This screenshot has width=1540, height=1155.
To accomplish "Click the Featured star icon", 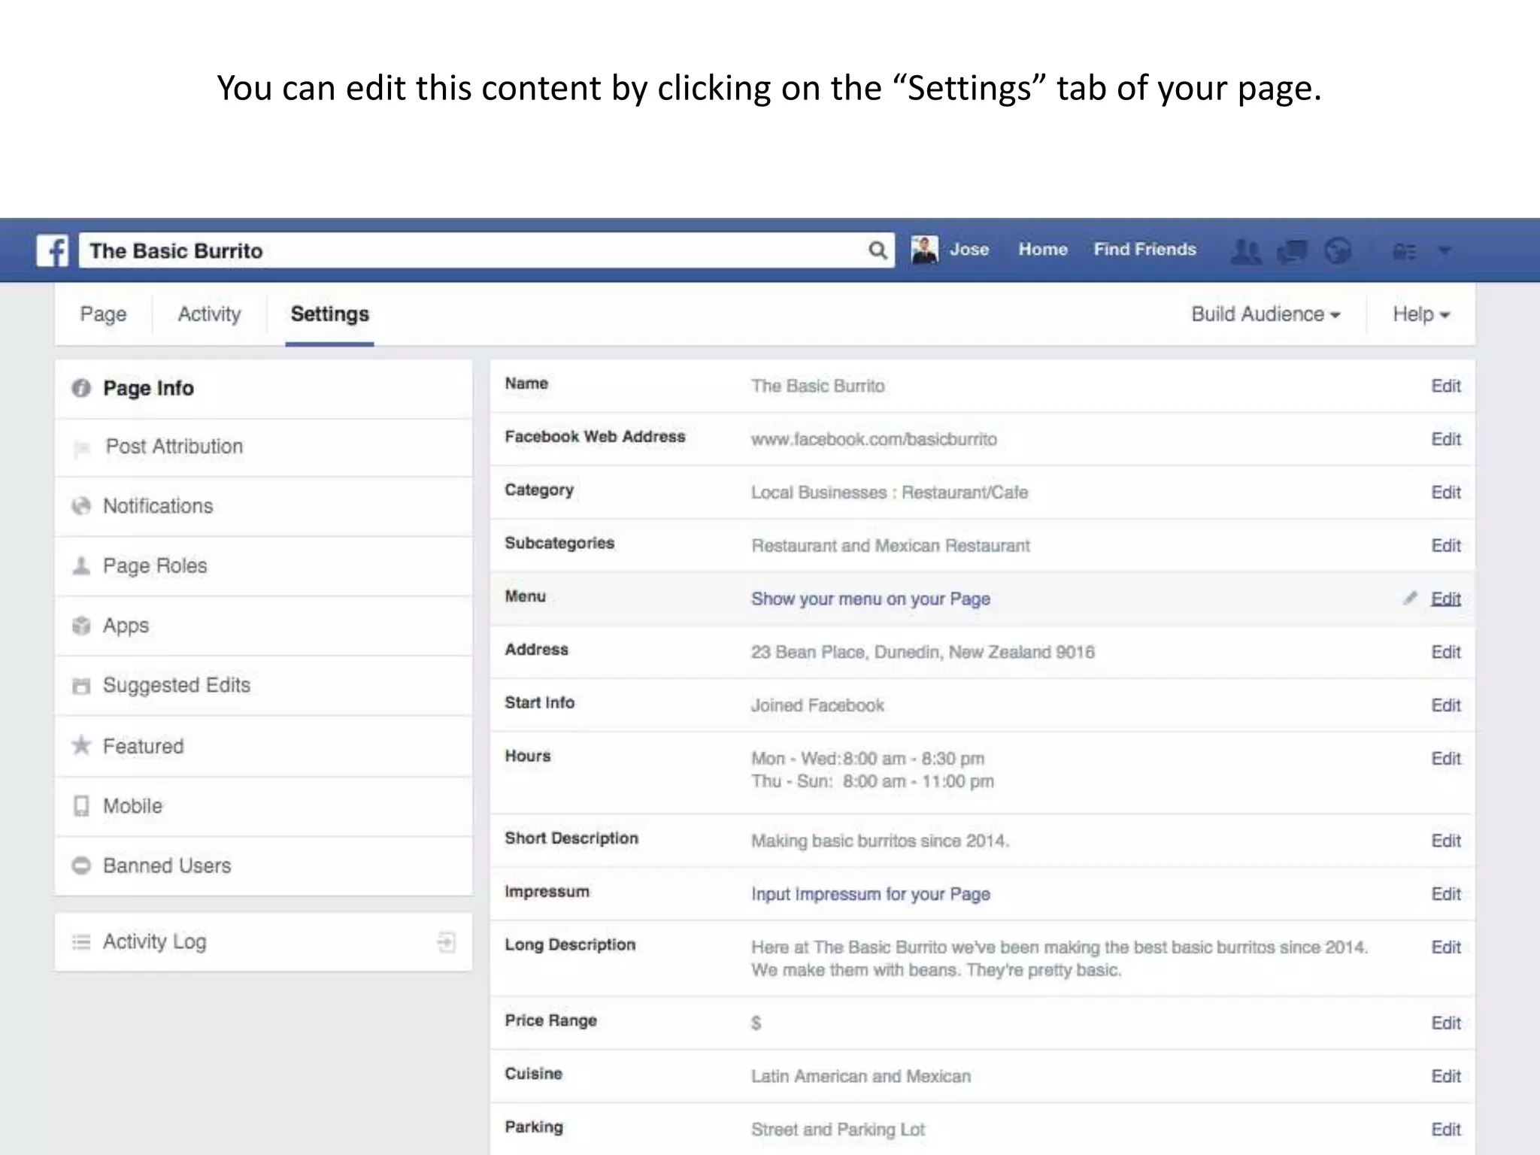I will point(81,745).
